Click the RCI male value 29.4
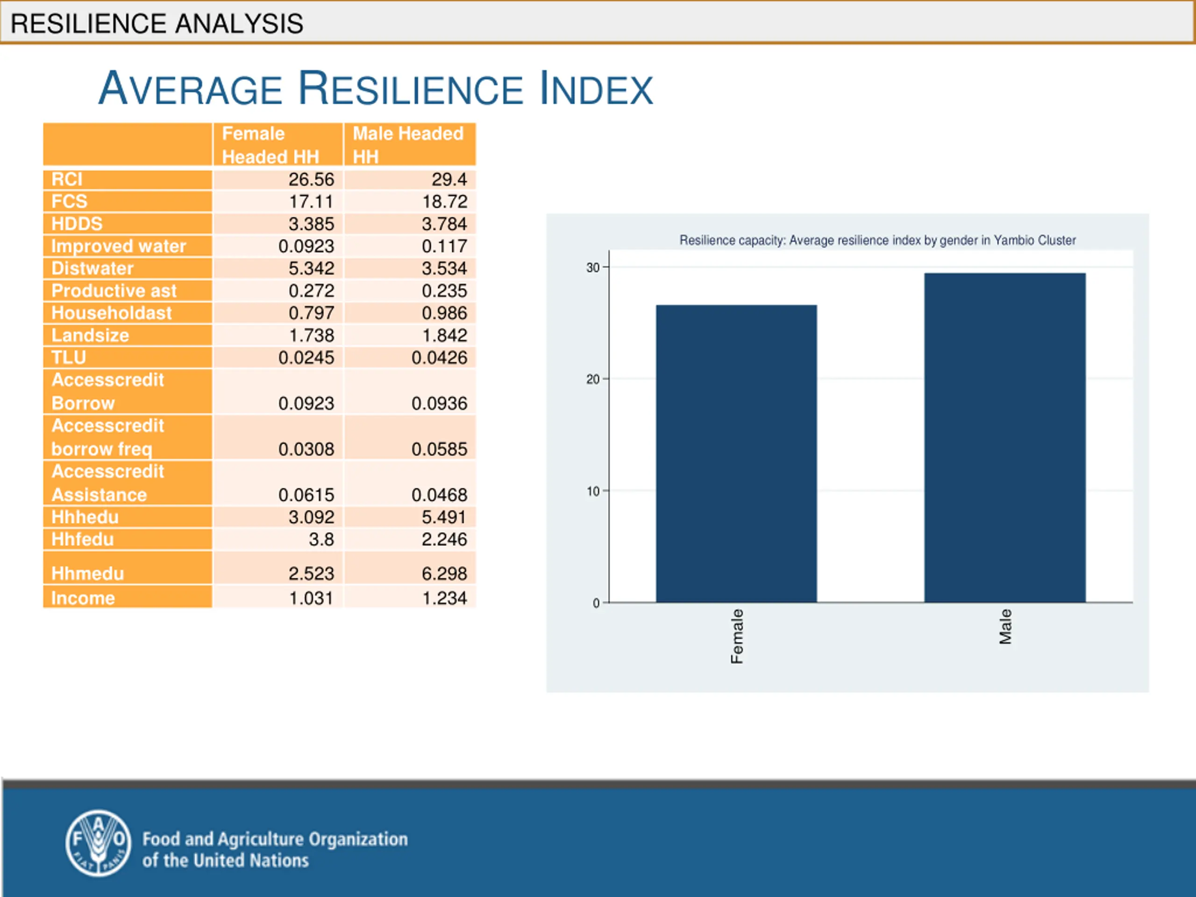The height and width of the screenshot is (897, 1196). 449,179
